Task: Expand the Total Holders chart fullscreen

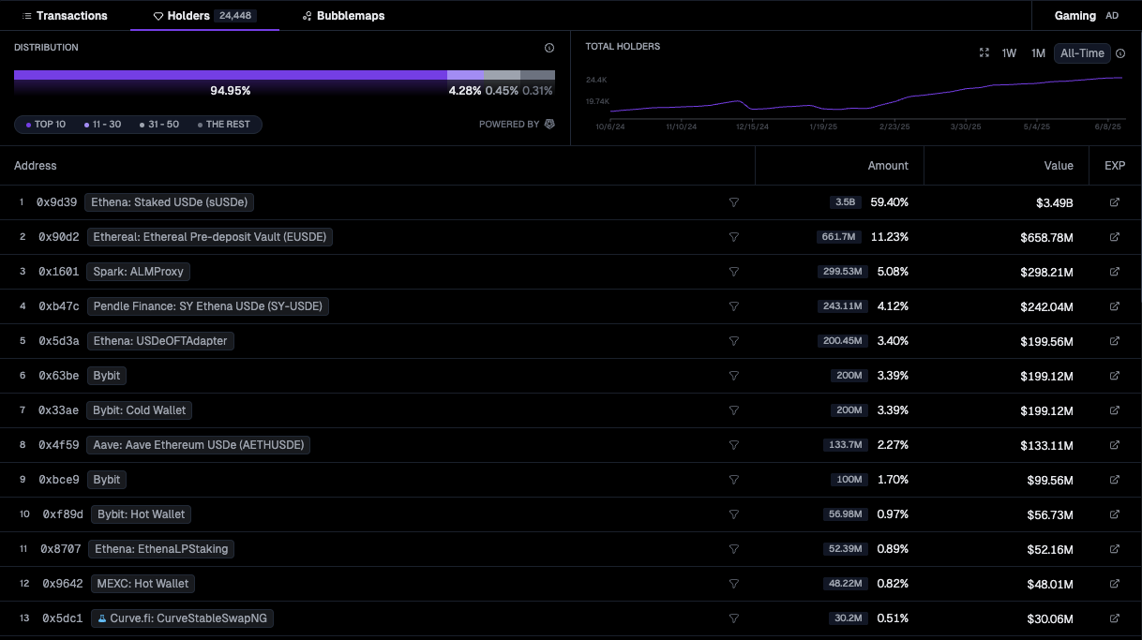Action: tap(984, 53)
